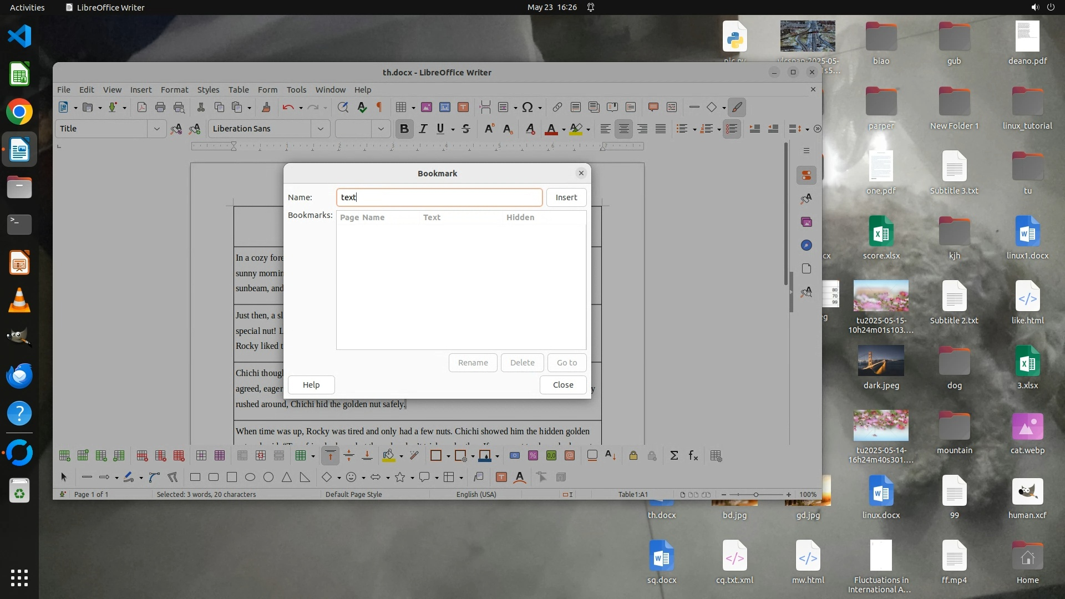
Task: Toggle Italic formatting button
Action: (423, 129)
